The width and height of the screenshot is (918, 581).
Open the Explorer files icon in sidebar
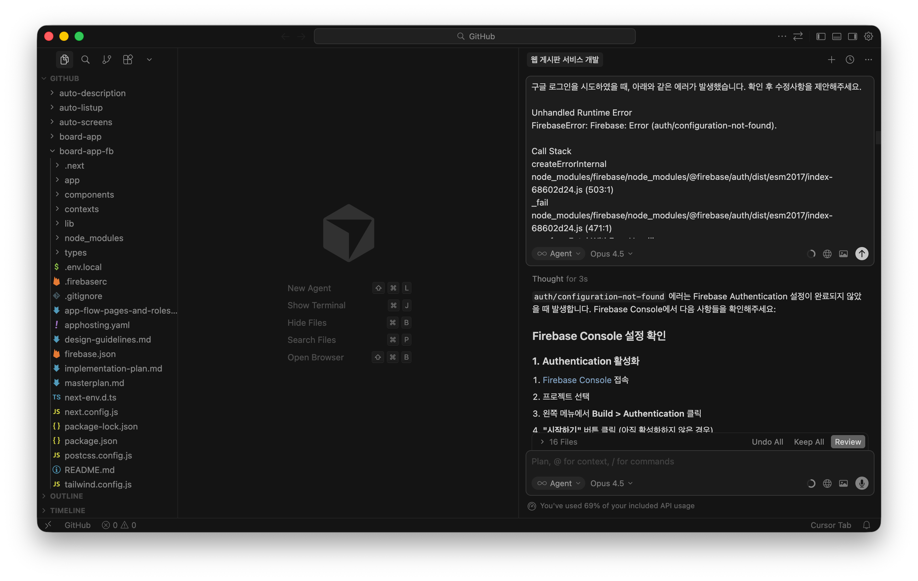[x=64, y=59]
